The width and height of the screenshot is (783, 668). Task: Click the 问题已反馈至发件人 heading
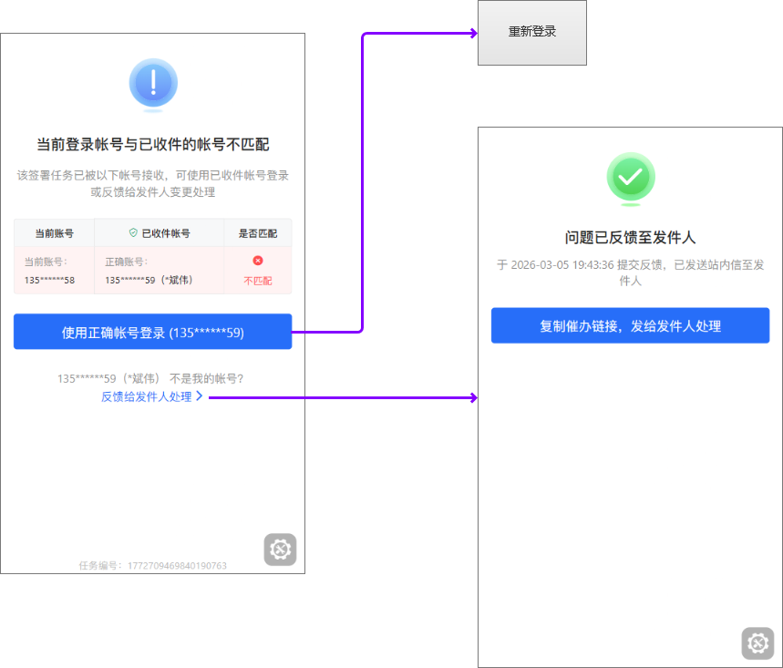[x=630, y=237]
